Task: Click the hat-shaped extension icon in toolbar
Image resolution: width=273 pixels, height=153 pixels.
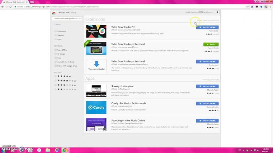Action: 252,7
